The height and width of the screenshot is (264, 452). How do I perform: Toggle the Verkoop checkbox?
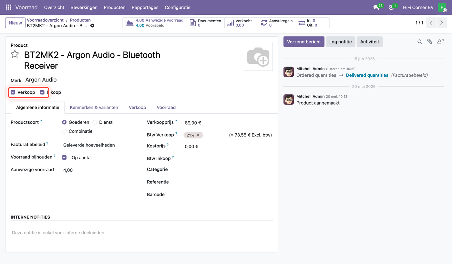[x=13, y=92]
